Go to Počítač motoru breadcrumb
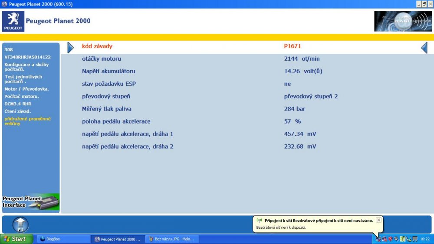The image size is (434, 244). coord(22,97)
